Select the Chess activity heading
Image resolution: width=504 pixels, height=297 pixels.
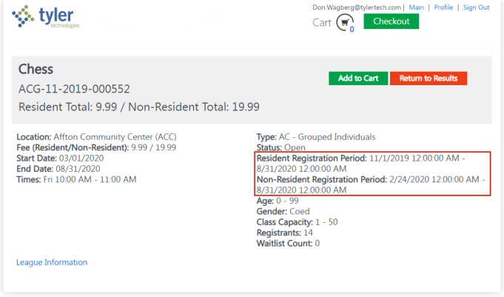[36, 70]
